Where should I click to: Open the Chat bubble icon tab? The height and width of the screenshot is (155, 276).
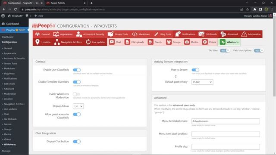(x=112, y=42)
